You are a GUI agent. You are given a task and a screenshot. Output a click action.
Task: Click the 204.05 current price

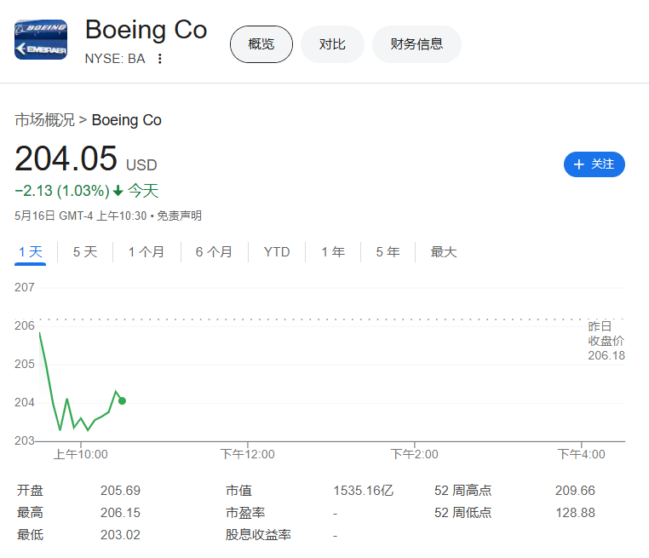point(66,158)
